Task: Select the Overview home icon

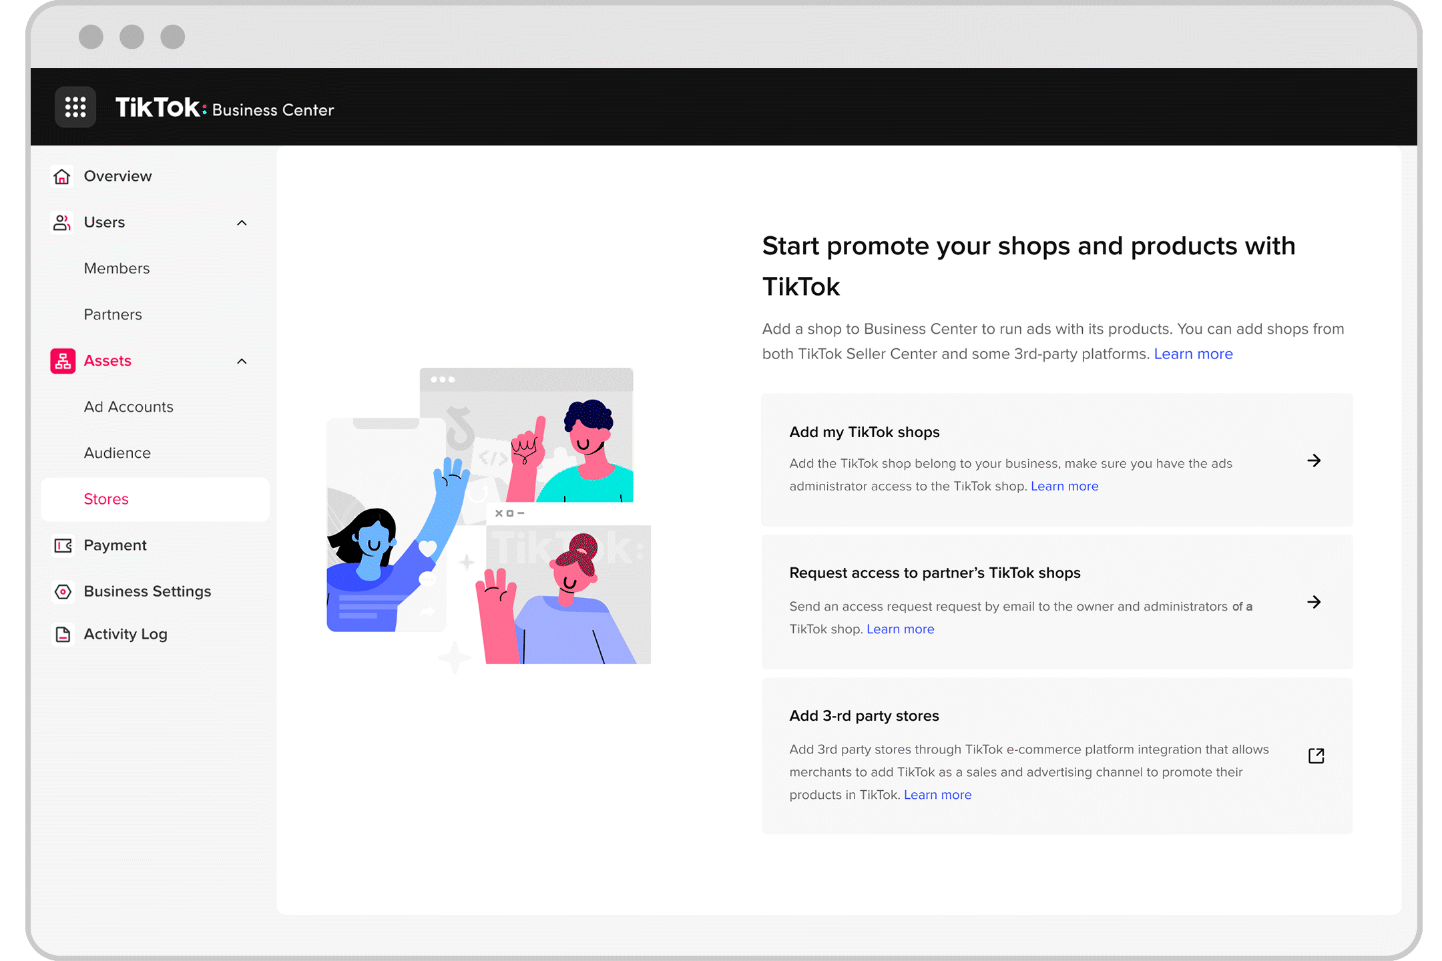Action: 61,175
